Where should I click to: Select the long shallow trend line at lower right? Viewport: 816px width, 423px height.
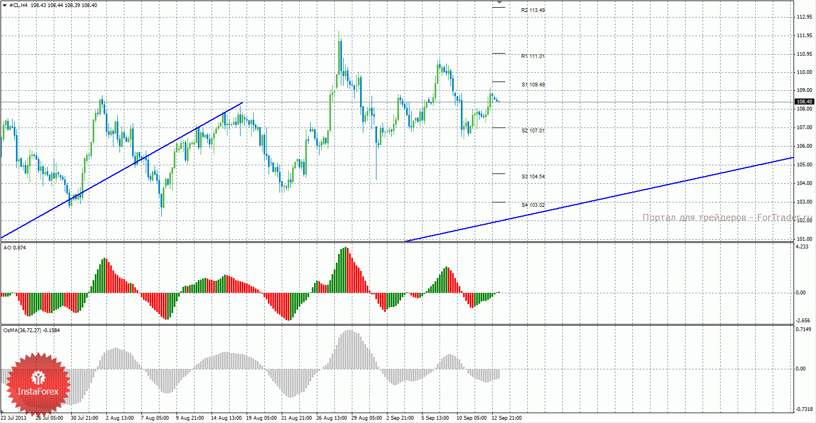pyautogui.click(x=599, y=199)
